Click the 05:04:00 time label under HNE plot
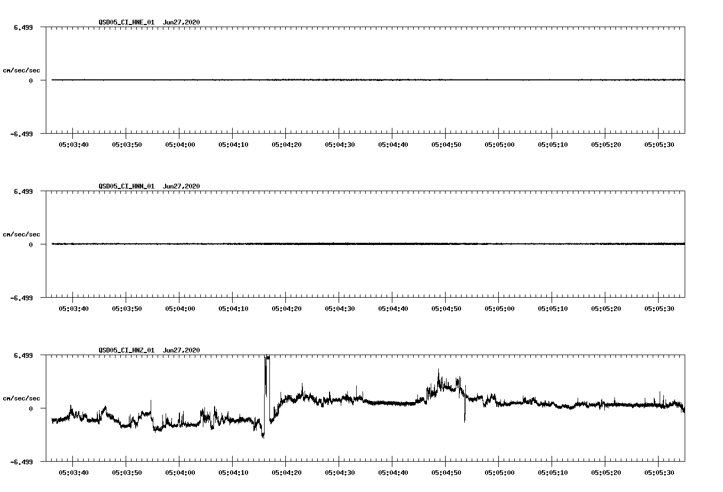The image size is (723, 492). [x=180, y=145]
